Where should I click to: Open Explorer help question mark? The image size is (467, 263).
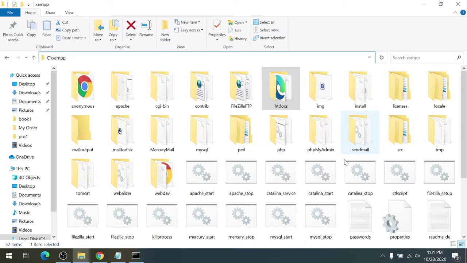[x=464, y=13]
